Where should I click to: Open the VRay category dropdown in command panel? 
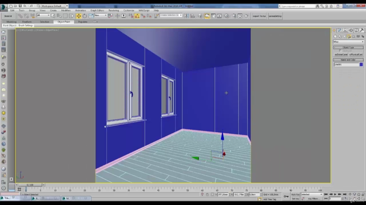[x=348, y=42]
